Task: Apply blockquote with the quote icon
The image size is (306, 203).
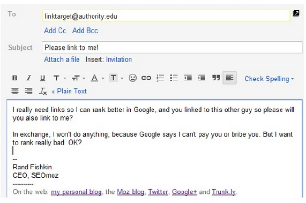Action: 216,78
